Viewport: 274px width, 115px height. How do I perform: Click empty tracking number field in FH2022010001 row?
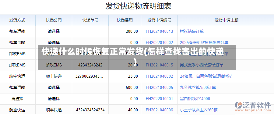point(90,99)
